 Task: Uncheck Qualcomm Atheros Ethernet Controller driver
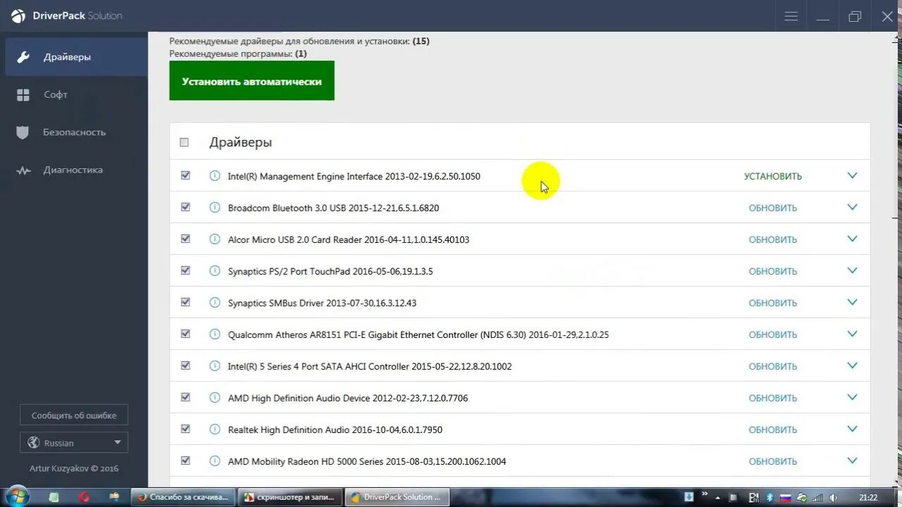(x=185, y=334)
